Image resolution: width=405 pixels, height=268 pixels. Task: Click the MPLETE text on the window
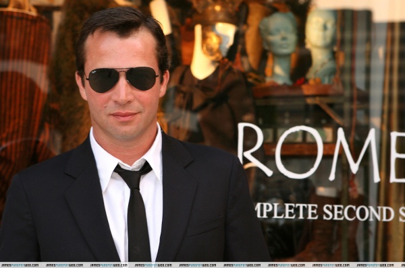(x=288, y=211)
